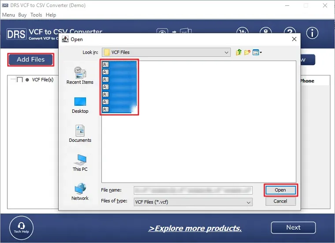
Task: Click the Add Files button
Action: pos(31,59)
